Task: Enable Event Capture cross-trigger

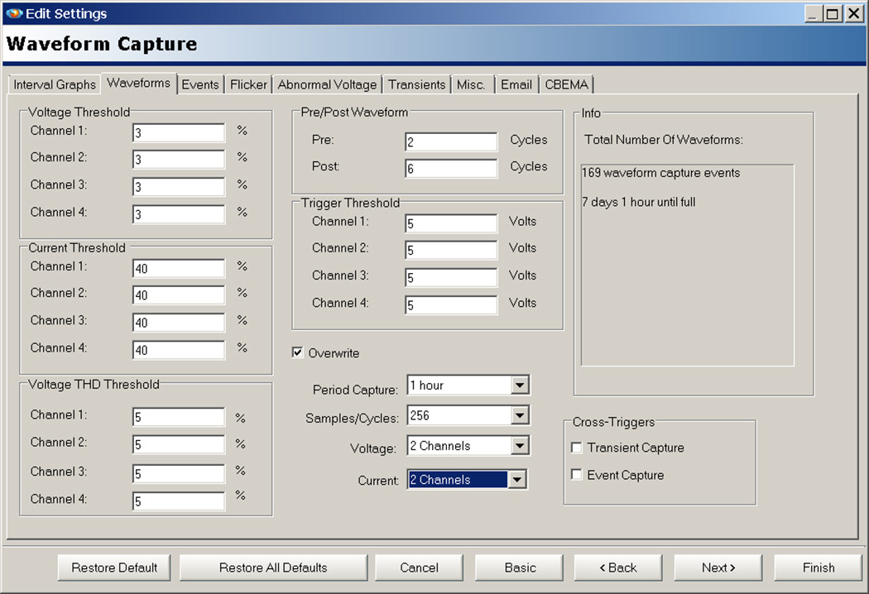Action: pyautogui.click(x=576, y=475)
